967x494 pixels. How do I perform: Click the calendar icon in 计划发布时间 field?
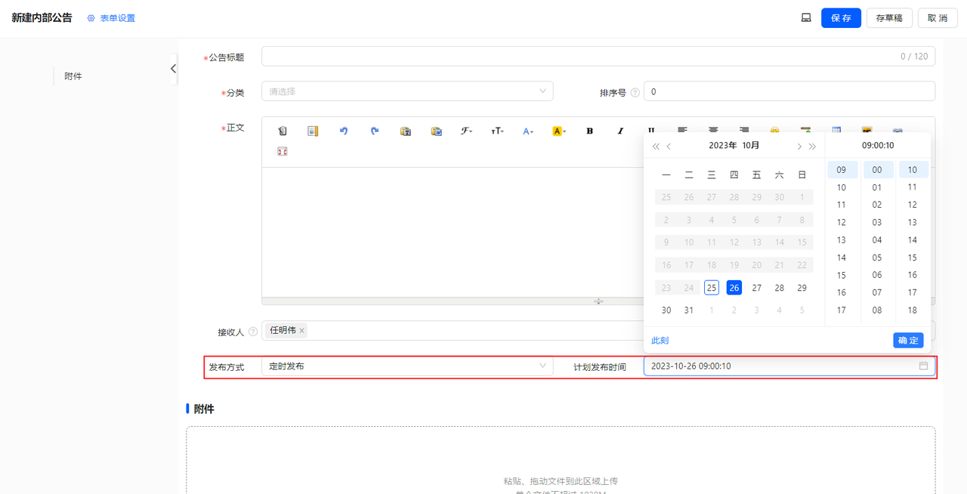[923, 366]
